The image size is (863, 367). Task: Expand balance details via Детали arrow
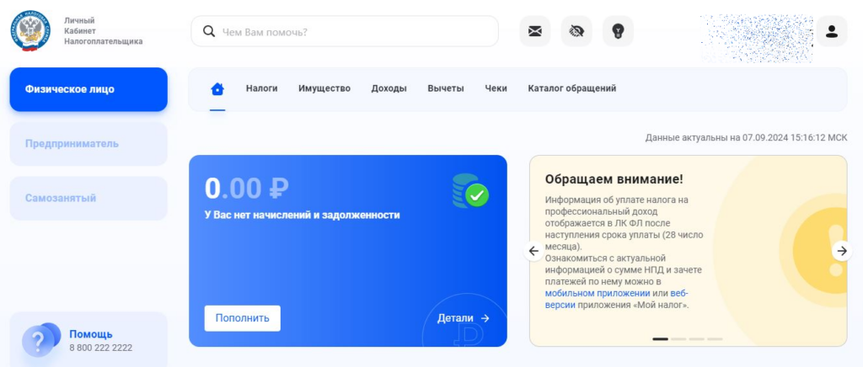[x=464, y=318]
